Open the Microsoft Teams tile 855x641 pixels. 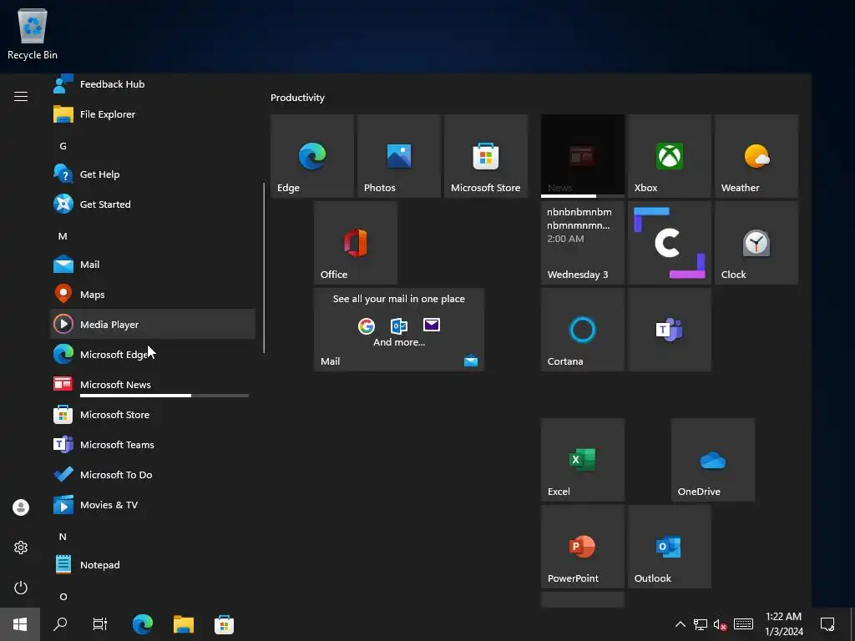pyautogui.click(x=669, y=330)
